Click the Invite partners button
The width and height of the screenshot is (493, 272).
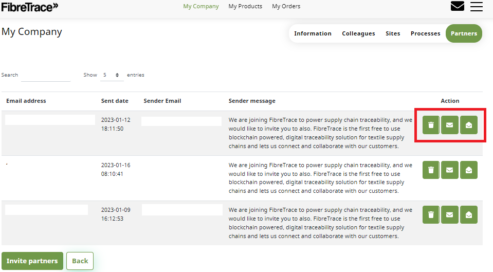coord(32,261)
